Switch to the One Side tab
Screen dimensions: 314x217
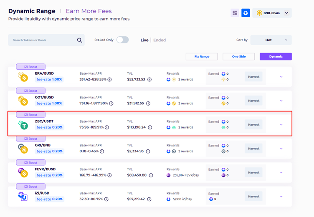click(238, 56)
